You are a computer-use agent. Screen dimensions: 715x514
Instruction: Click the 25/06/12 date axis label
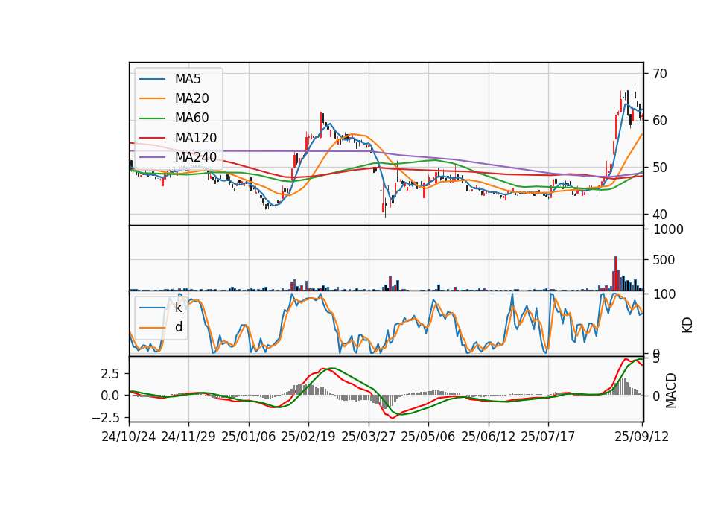[489, 437]
